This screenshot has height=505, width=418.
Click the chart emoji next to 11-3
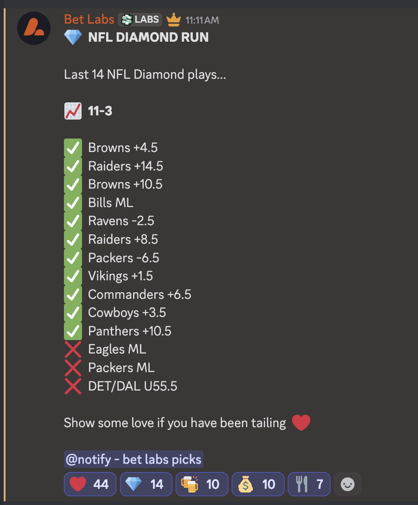point(73,111)
